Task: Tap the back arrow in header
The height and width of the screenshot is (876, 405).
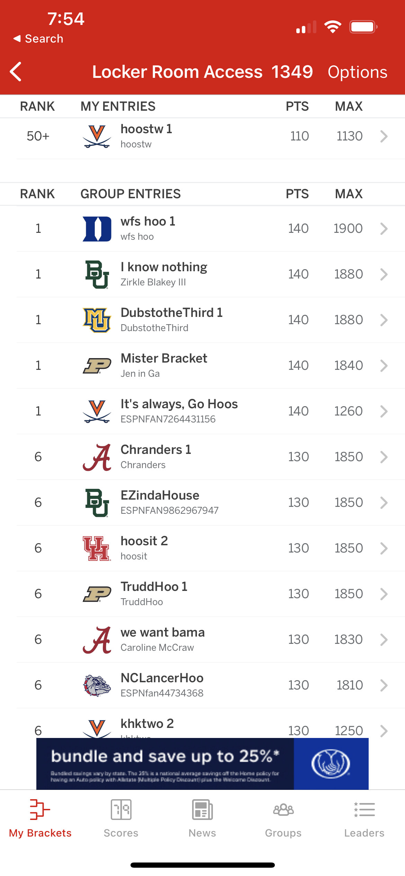Action: click(16, 72)
